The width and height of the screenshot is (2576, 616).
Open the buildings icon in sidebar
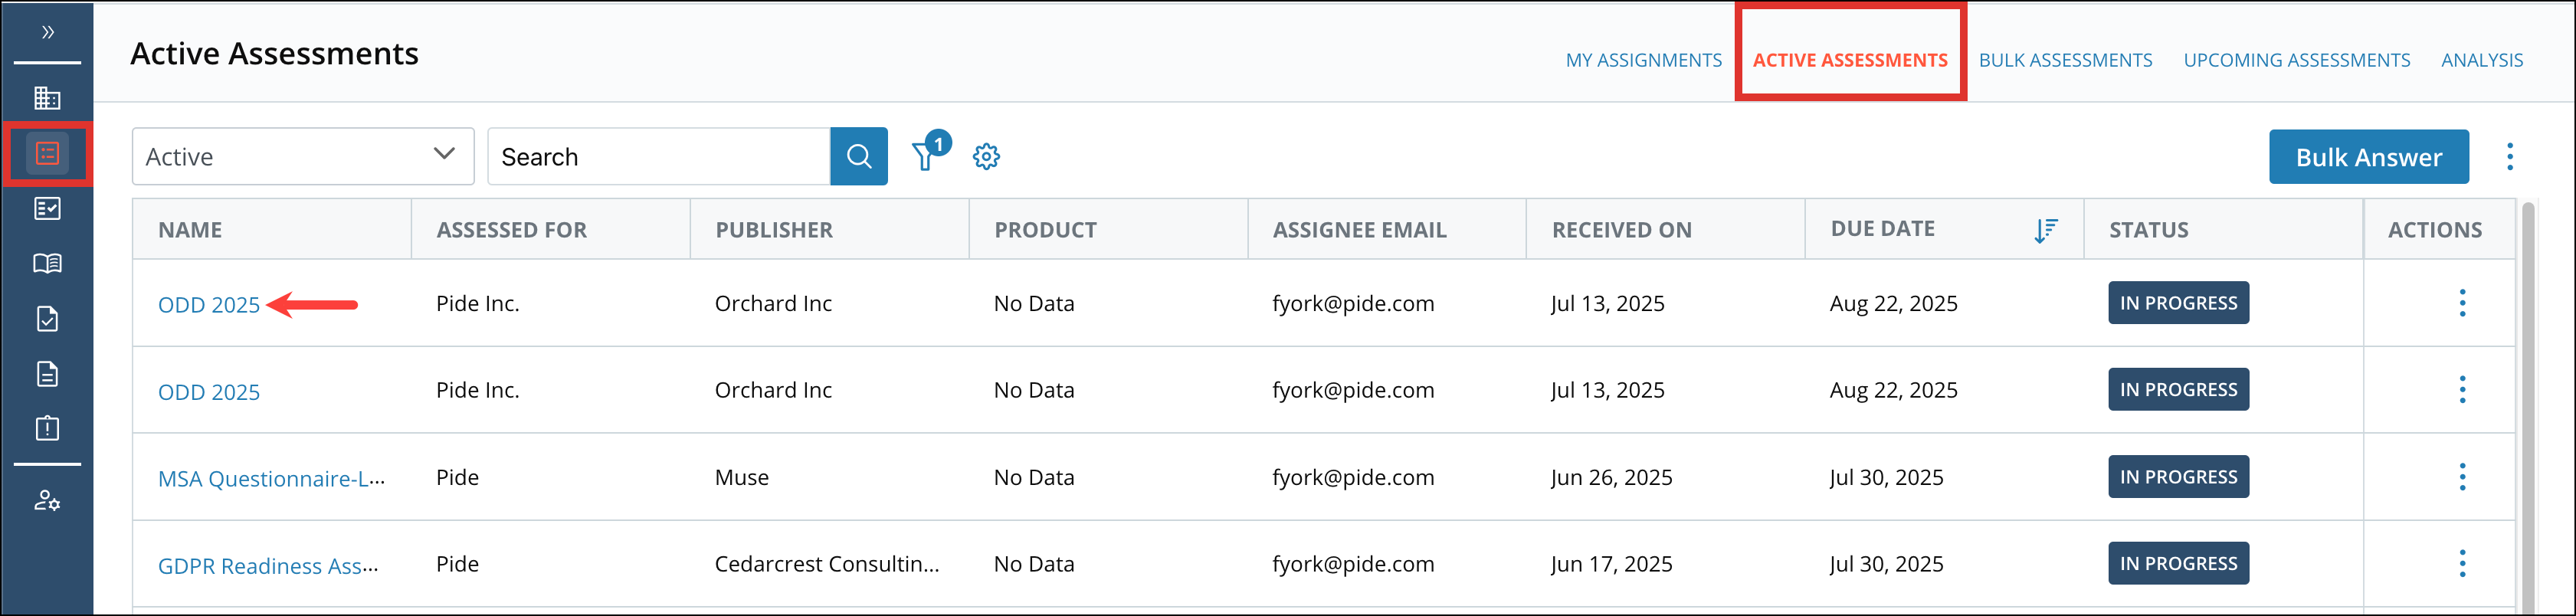pyautogui.click(x=47, y=98)
